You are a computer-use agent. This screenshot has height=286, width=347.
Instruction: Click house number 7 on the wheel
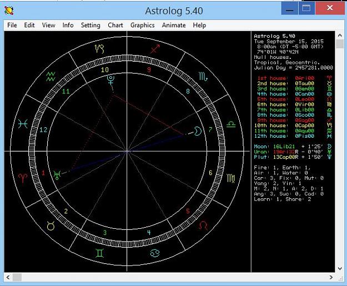click(210, 129)
